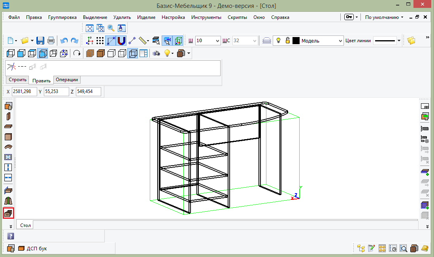Open the folder Open dropdown arrow
This screenshot has height=257, width=434.
(32, 41)
